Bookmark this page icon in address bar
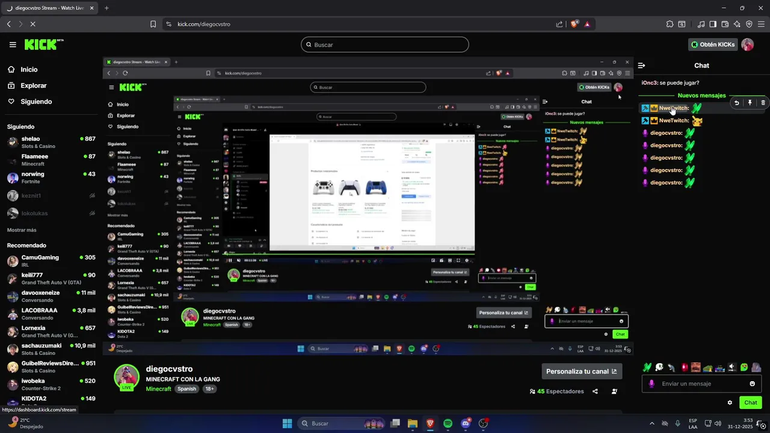Image resolution: width=770 pixels, height=433 pixels. 153,24
